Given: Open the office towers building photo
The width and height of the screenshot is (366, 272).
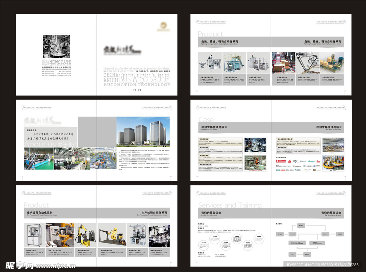Looking at the screenshot, I should [143, 131].
